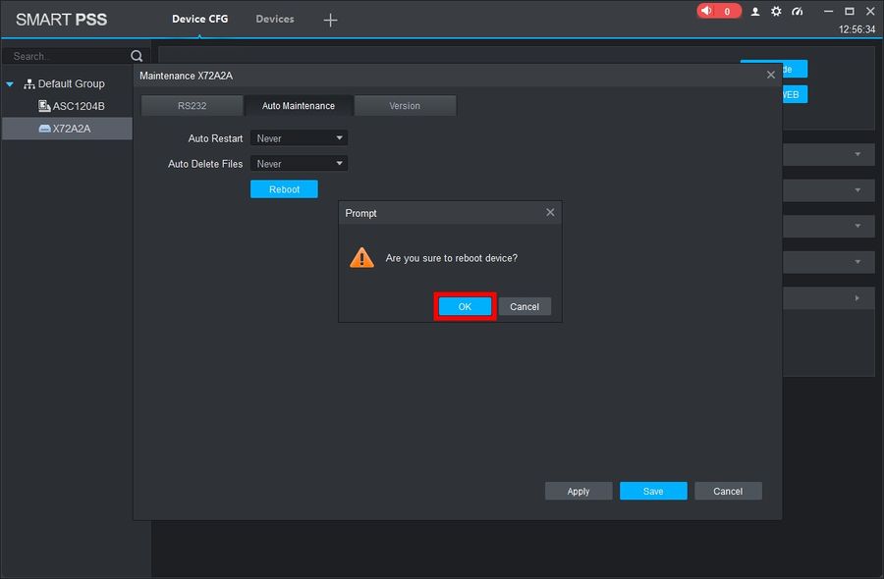Close the Prompt dialog
The image size is (884, 579).
point(550,212)
